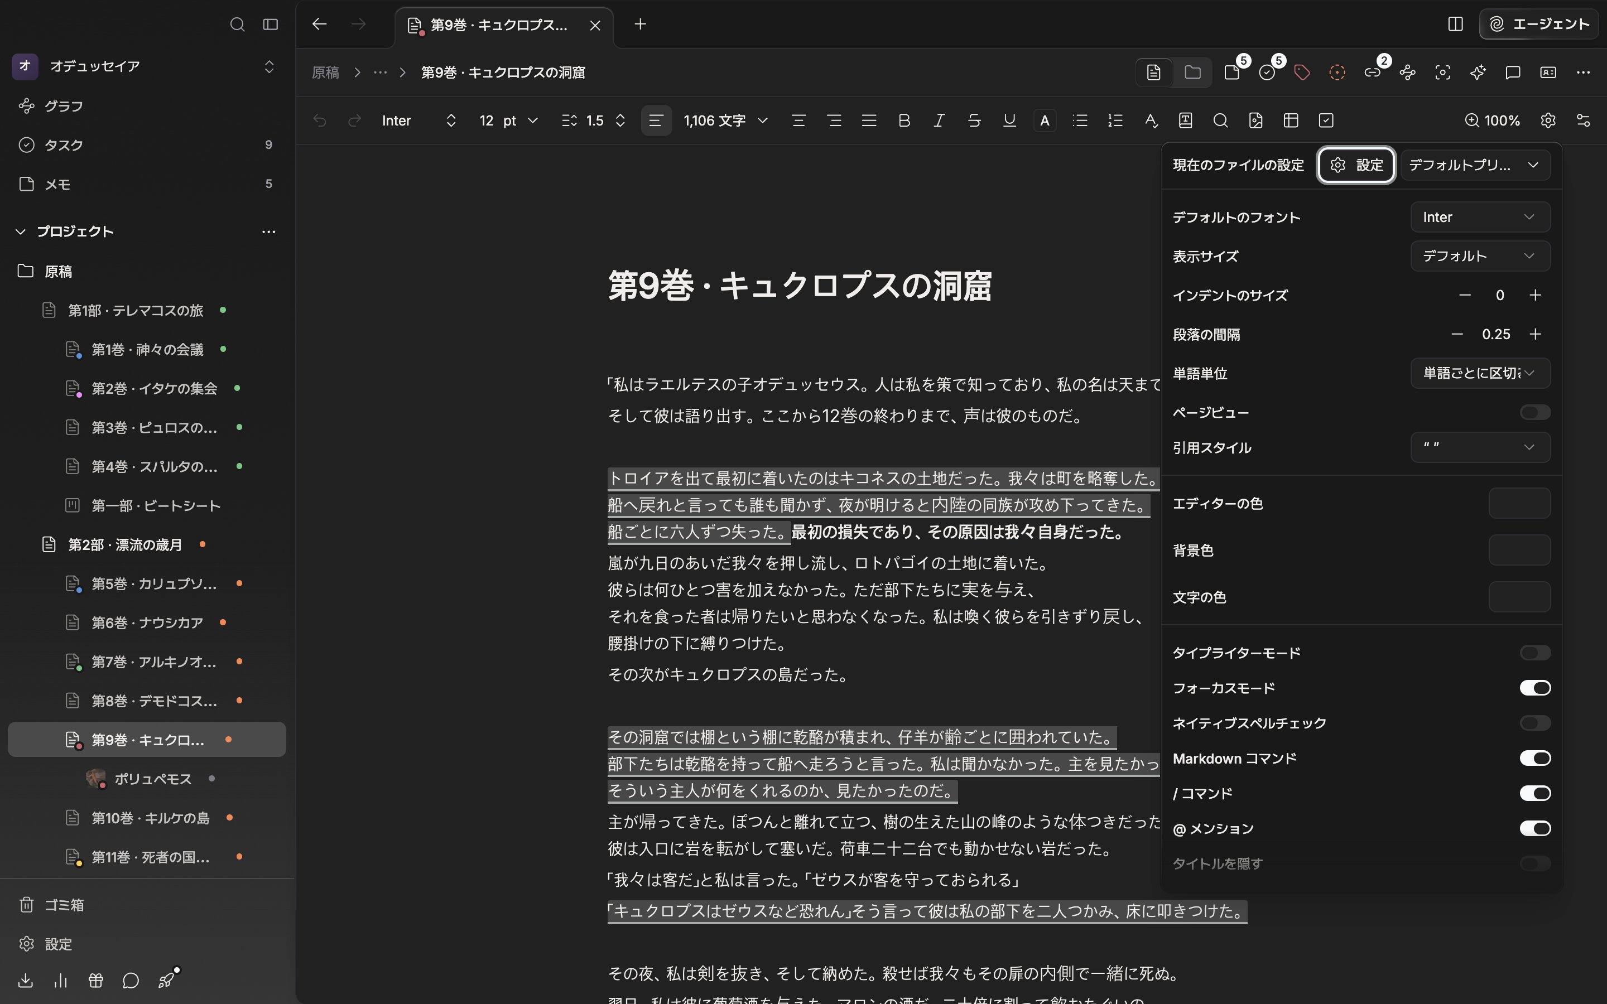Image resolution: width=1607 pixels, height=1004 pixels.
Task: Open the tags icon in header
Action: click(x=1302, y=73)
